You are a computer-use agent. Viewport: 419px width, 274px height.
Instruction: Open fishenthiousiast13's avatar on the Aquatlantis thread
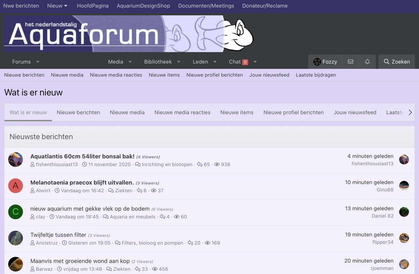click(x=15, y=160)
